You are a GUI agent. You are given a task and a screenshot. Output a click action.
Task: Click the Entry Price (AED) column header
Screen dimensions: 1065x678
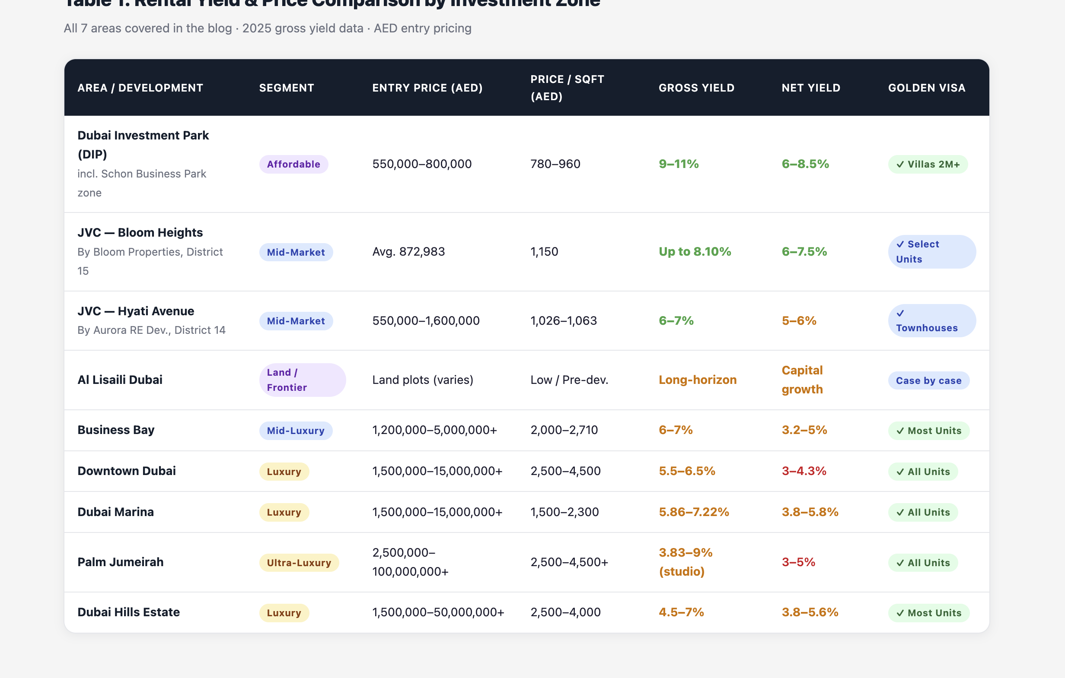(427, 88)
